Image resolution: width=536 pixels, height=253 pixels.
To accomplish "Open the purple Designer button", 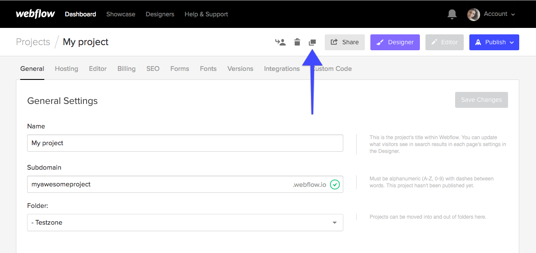I will [x=395, y=42].
